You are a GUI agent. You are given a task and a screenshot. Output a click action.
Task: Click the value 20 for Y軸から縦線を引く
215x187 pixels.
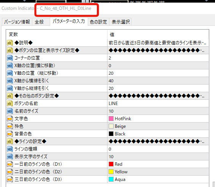coord(111,88)
